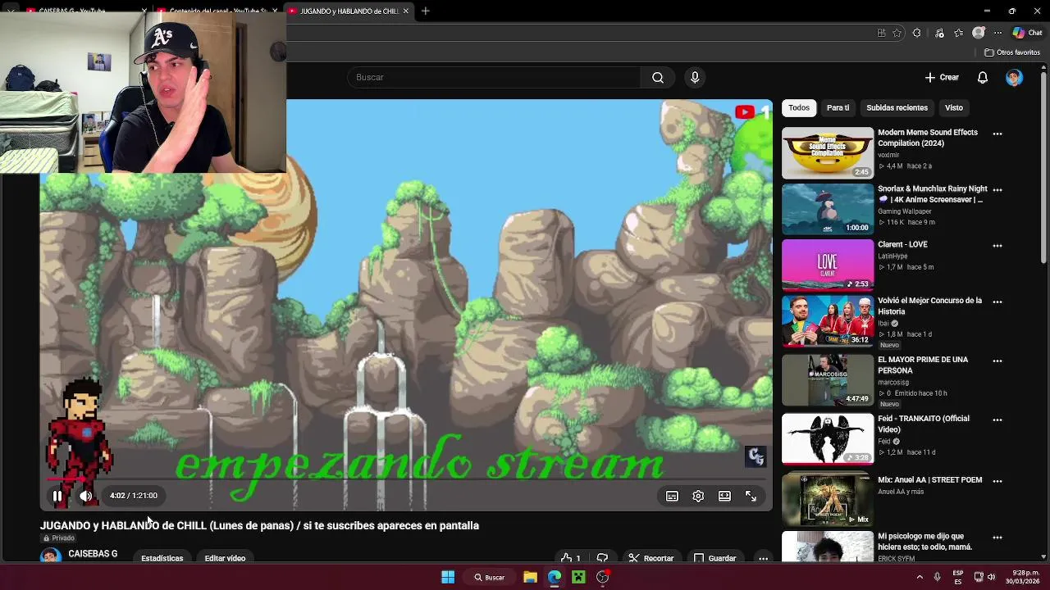The width and height of the screenshot is (1050, 590).
Task: Toggle subtitles in the video player
Action: pyautogui.click(x=672, y=496)
